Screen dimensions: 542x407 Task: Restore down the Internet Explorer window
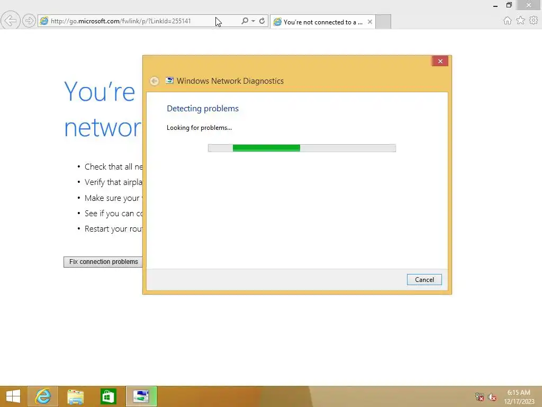coord(509,5)
